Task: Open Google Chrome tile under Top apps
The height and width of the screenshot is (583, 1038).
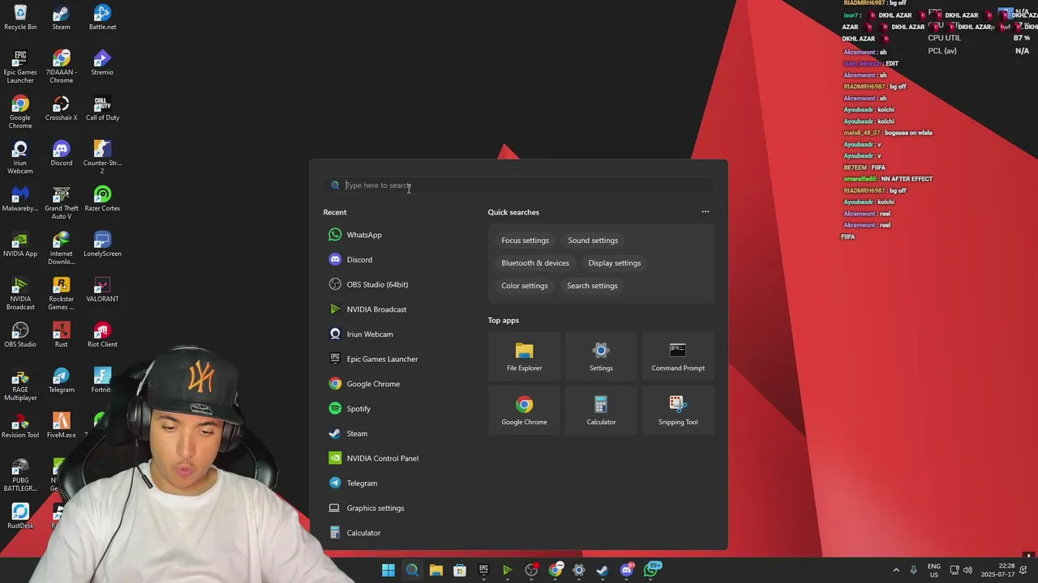Action: coord(524,411)
